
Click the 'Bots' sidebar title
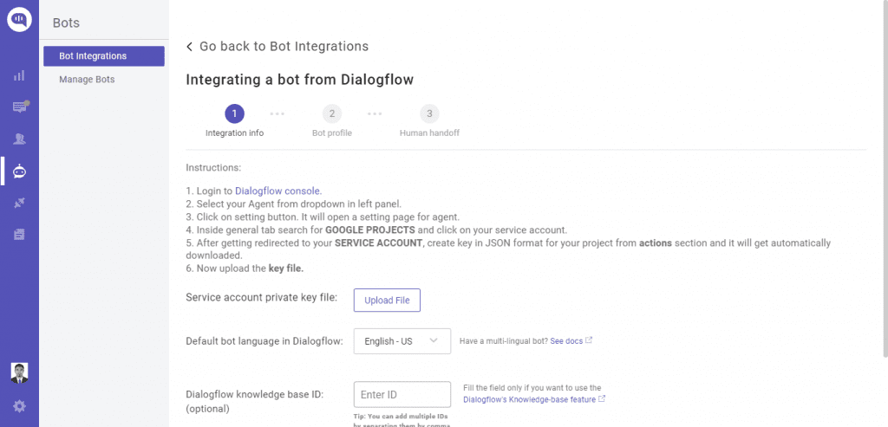66,23
